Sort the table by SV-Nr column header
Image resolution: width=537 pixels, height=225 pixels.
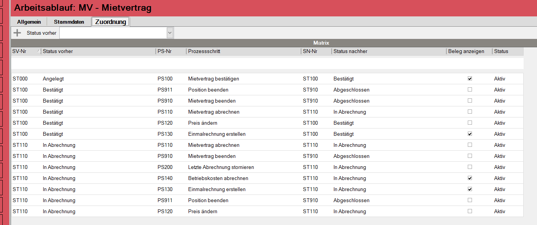[25, 51]
